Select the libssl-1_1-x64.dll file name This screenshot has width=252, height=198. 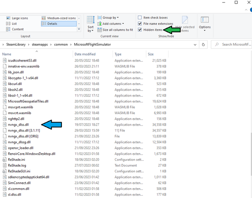point(20,96)
